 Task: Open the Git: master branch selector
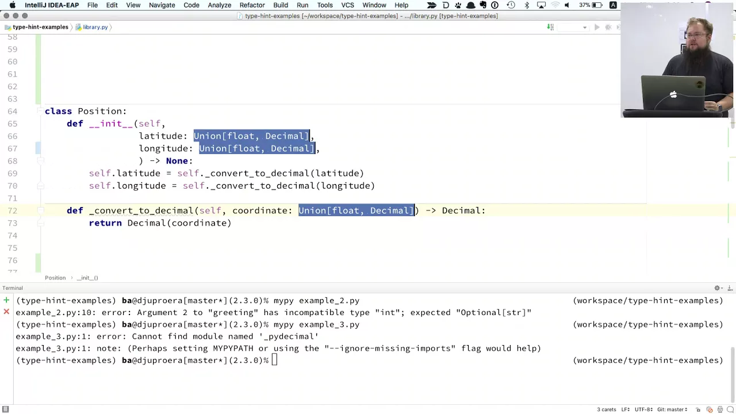(x=672, y=409)
